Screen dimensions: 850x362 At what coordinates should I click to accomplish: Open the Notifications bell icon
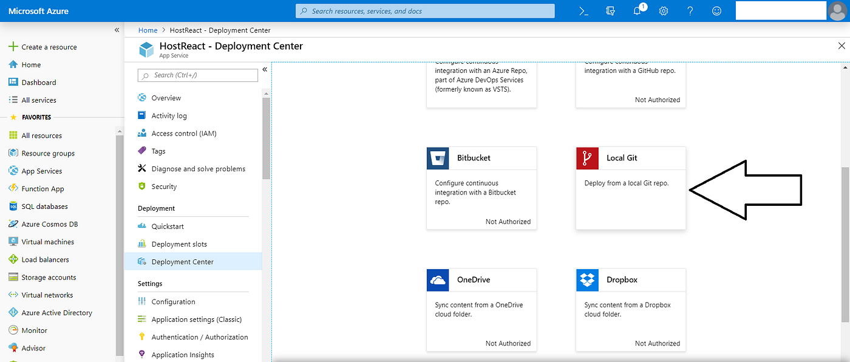[x=636, y=10]
